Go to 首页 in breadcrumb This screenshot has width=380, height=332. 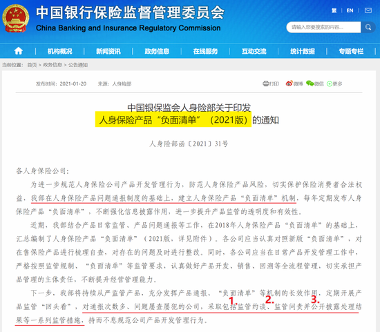coord(32,65)
